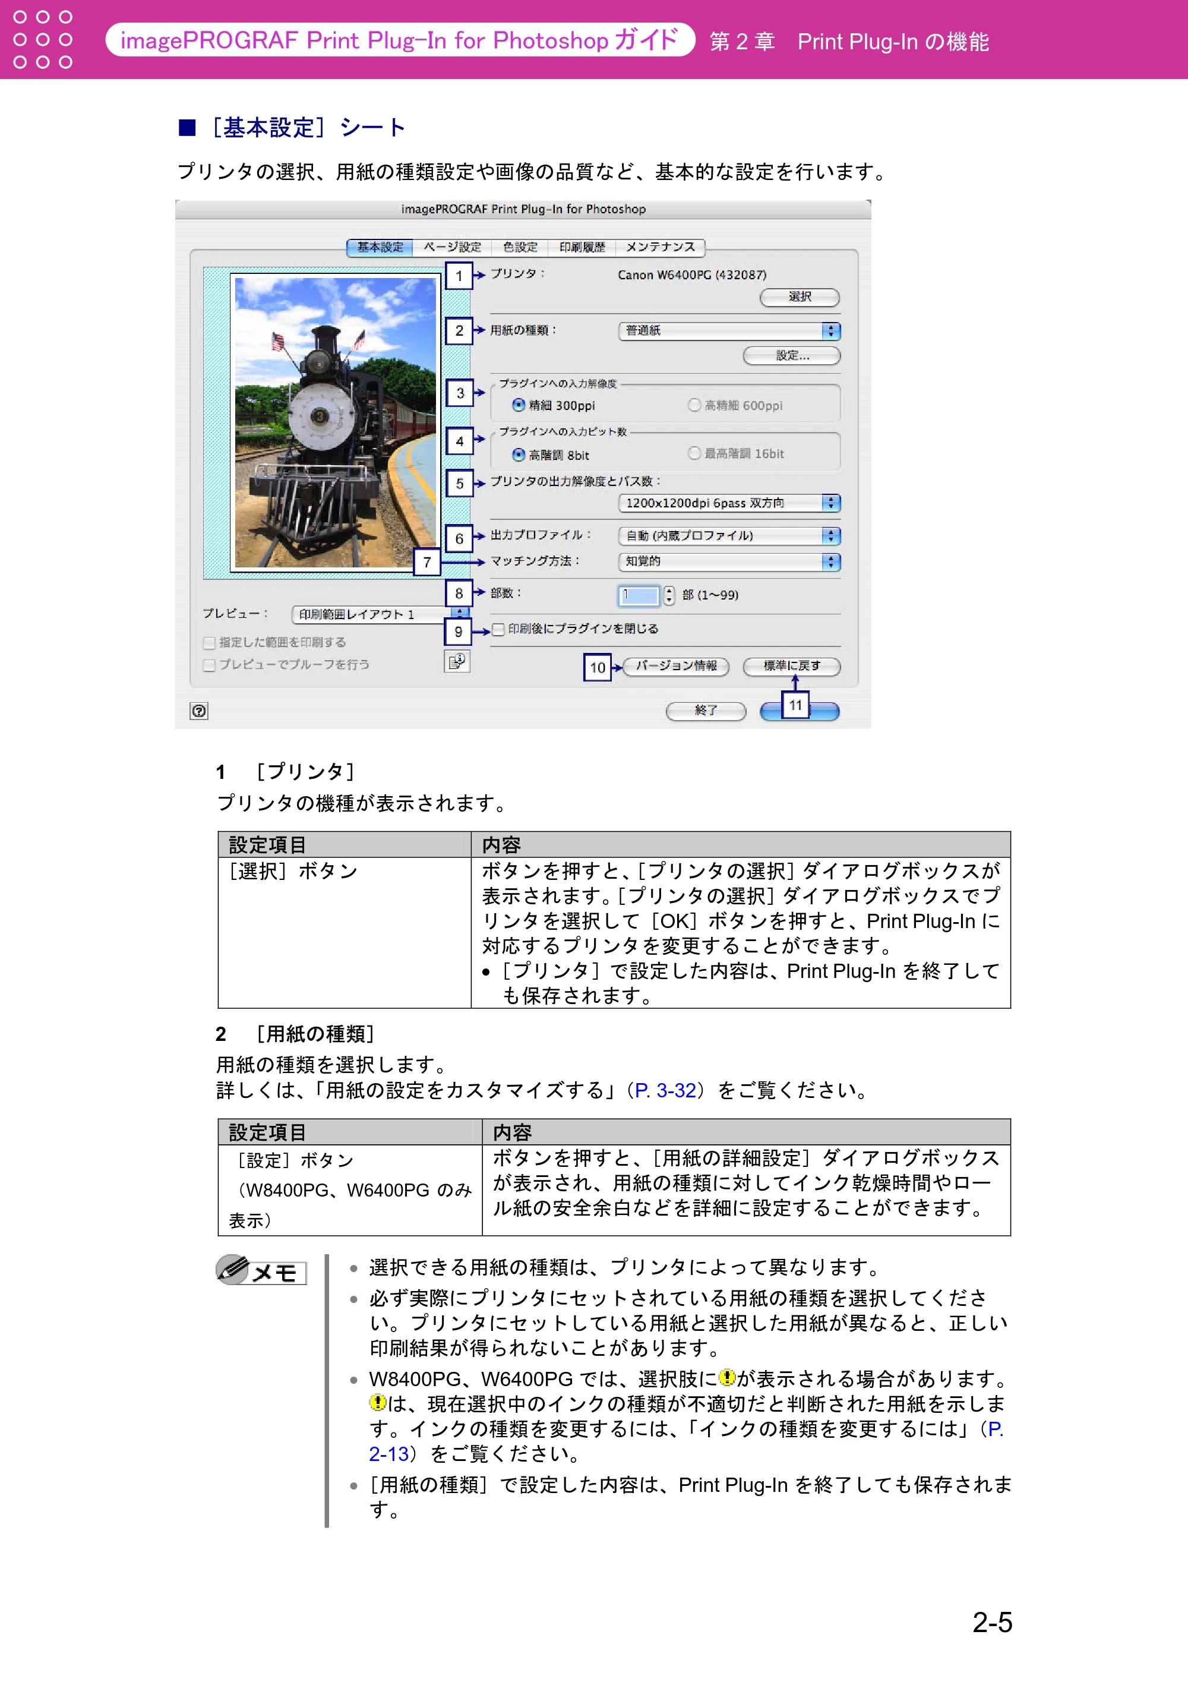The height and width of the screenshot is (1682, 1188).
Task: Click the Canon W6400PG (432087) printer name
Action: [692, 276]
